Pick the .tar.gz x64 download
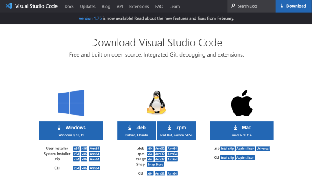This screenshot has height=188, width=312. tap(150, 159)
